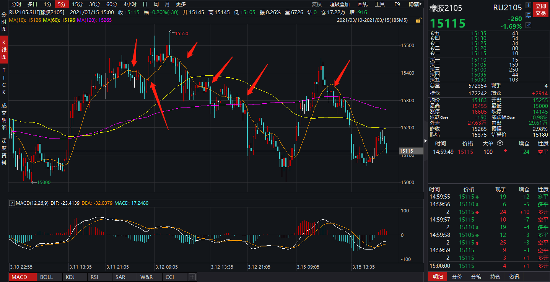Collapse the right panel with the arrow handle
Viewport: 550px width, 282px height.
(x=426, y=141)
